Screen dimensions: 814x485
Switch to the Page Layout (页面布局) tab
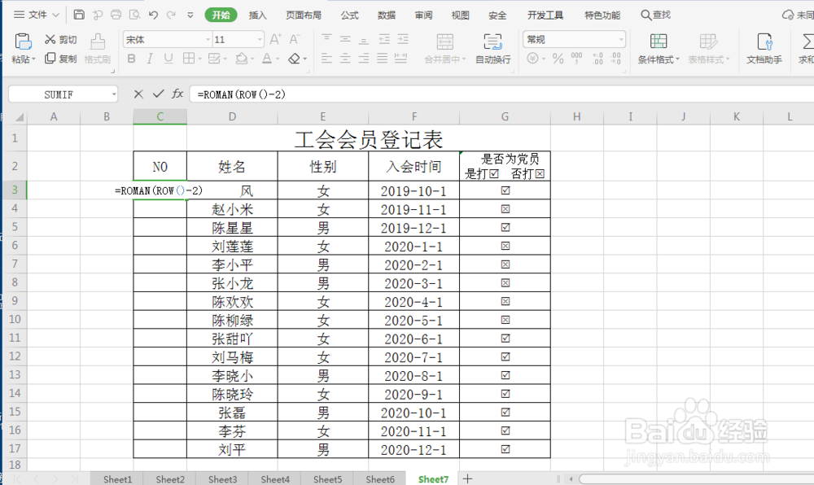click(x=304, y=15)
